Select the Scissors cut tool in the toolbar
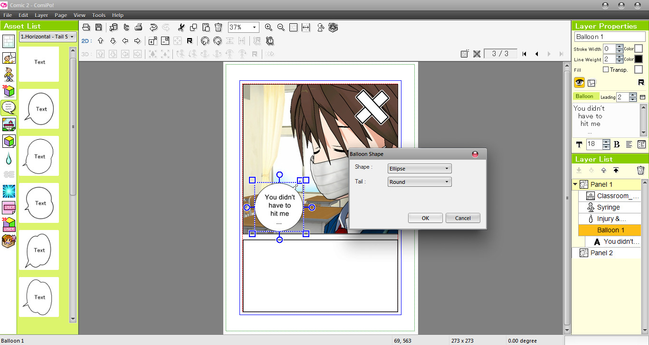Image resolution: width=649 pixels, height=345 pixels. click(x=181, y=27)
